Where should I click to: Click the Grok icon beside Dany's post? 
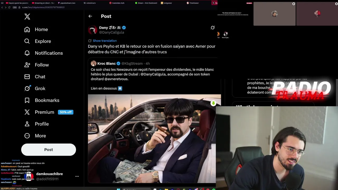213,28
